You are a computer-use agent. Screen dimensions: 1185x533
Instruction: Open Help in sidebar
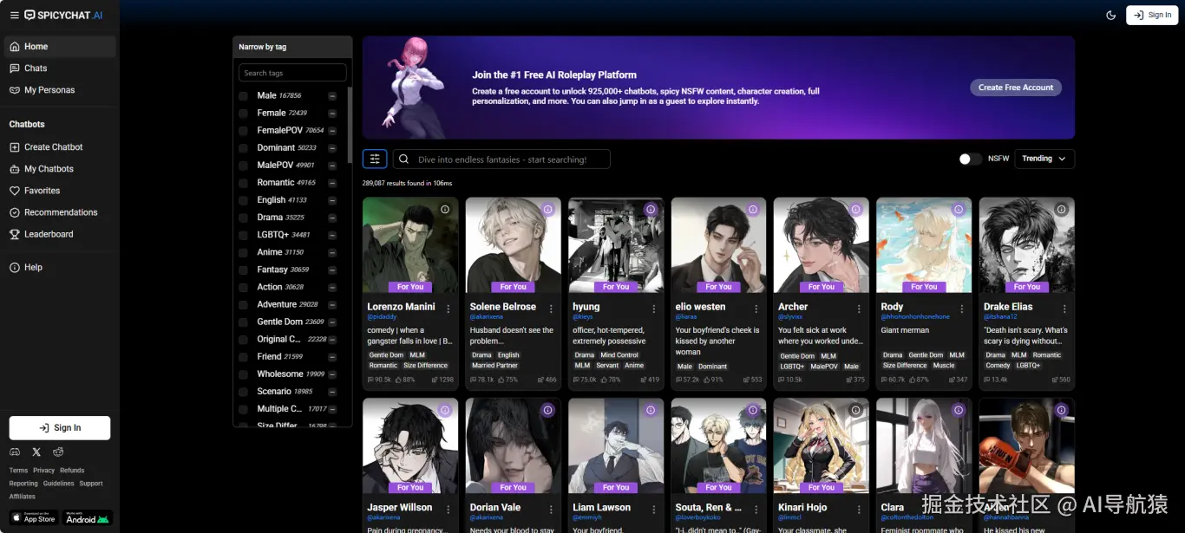click(60, 268)
